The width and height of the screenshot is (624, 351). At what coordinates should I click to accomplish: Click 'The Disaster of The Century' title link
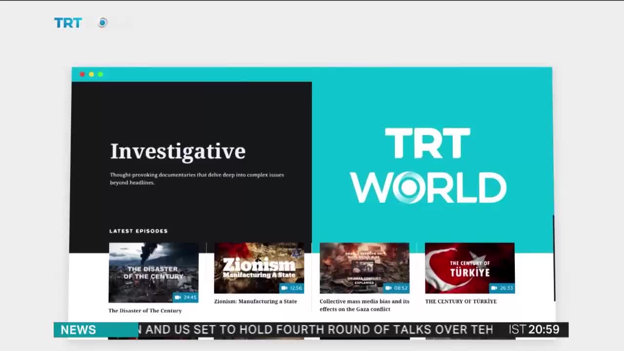[x=145, y=311]
